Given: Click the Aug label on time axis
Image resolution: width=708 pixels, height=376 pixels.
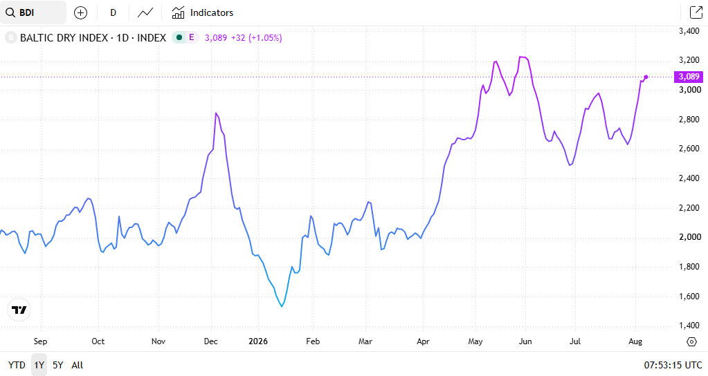Looking at the screenshot, I should click(x=635, y=341).
